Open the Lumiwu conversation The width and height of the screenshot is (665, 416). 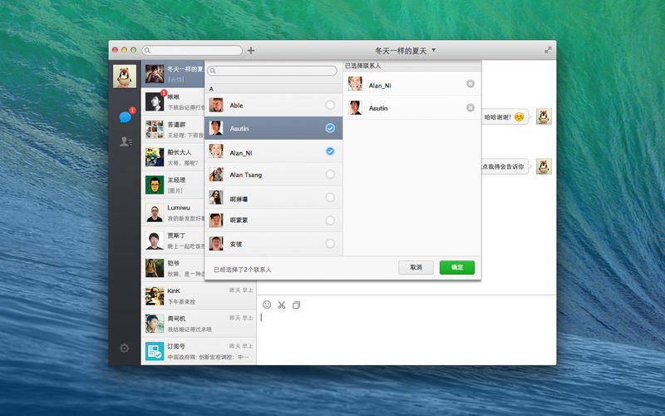(x=173, y=213)
